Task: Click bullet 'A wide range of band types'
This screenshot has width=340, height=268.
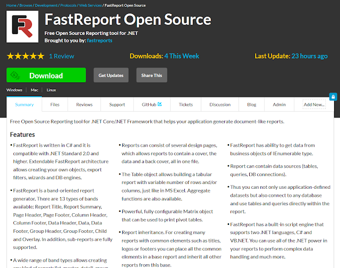Action: pyautogui.click(x=60, y=262)
